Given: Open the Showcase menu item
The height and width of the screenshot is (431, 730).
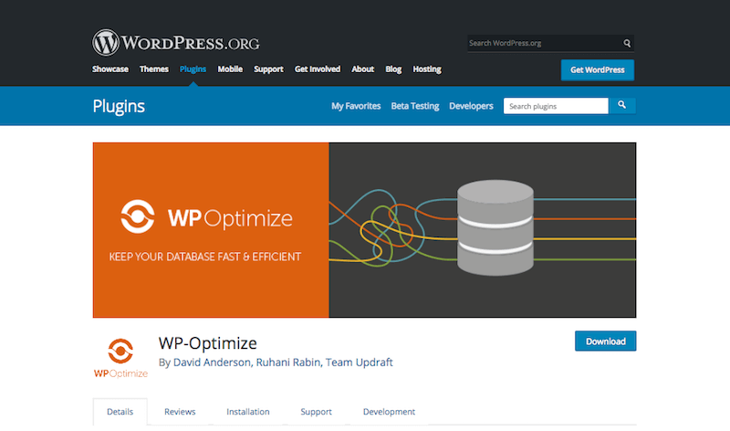Looking at the screenshot, I should tap(109, 69).
